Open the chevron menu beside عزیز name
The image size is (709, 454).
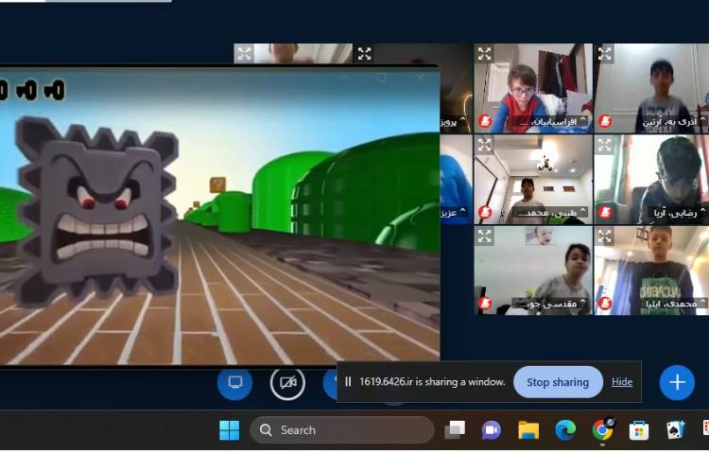click(462, 211)
